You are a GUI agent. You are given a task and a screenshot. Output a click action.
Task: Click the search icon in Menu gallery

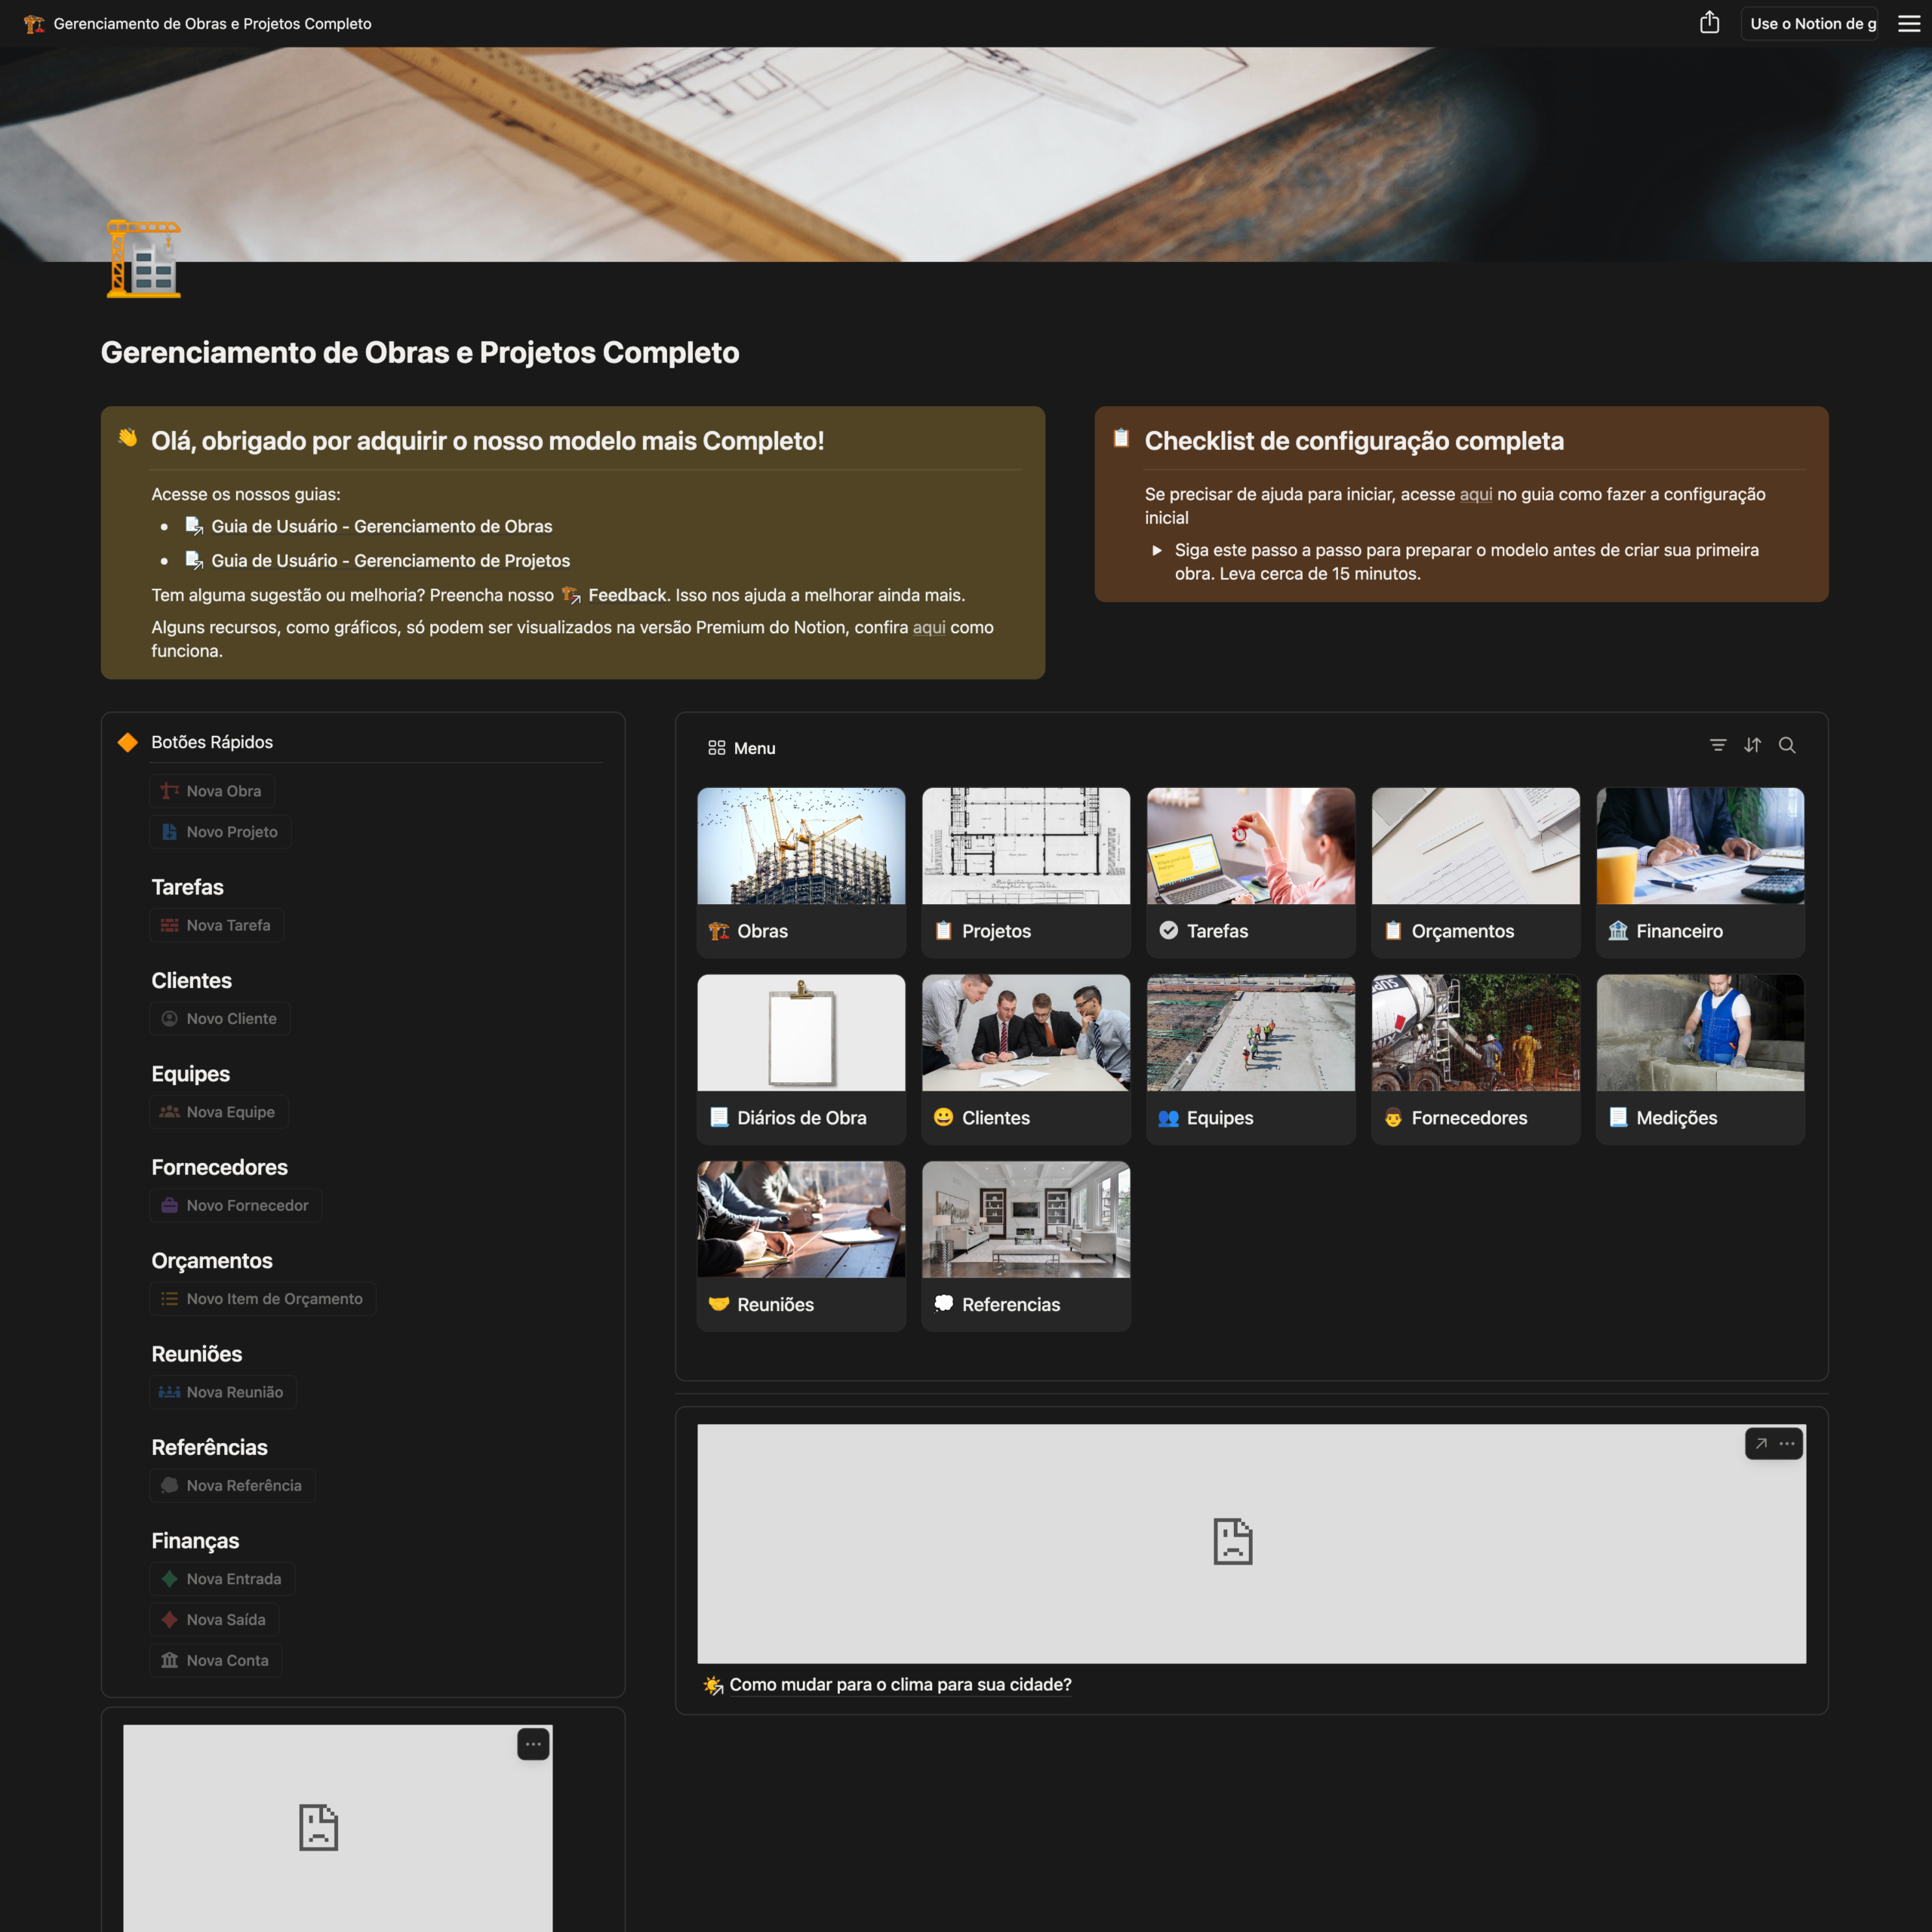coord(1787,745)
